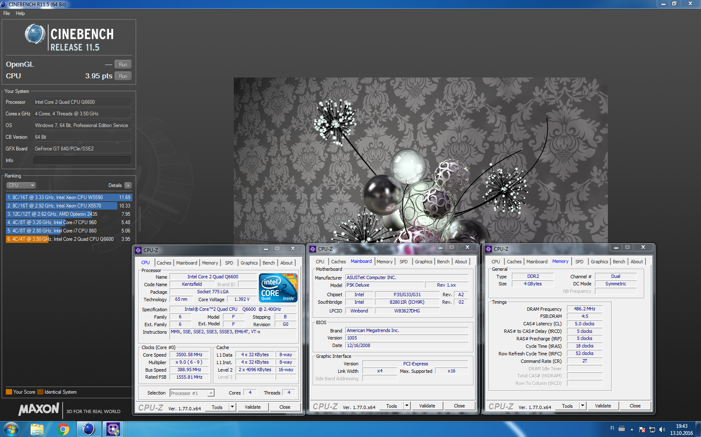
Task: Expand Tools arrow in Mainboard CPU-Z
Action: [x=407, y=406]
